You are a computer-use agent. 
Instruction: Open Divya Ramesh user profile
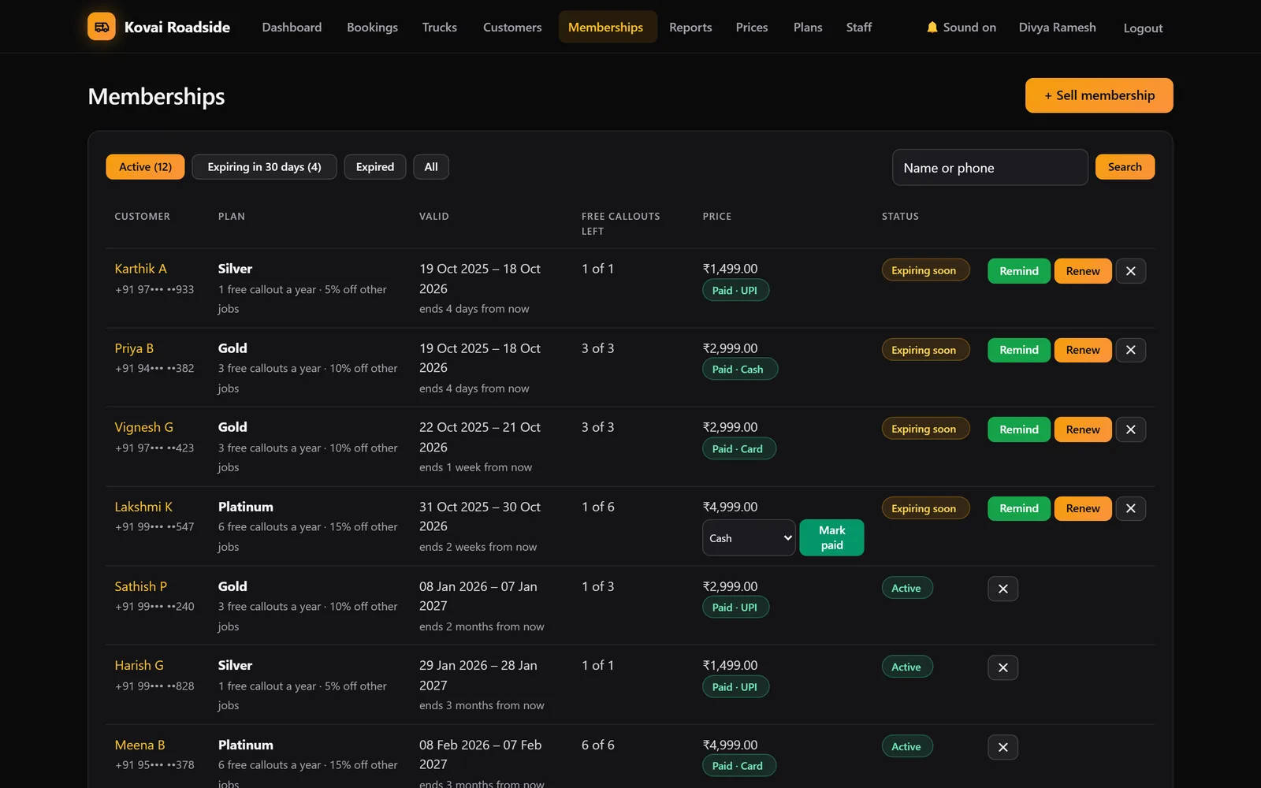1057,28
